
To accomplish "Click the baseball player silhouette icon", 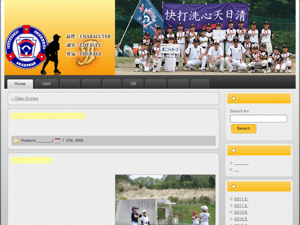I will coord(51,54).
